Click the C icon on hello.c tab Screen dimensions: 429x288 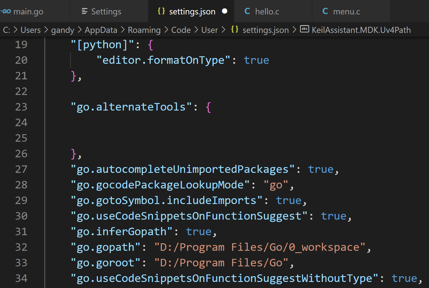pos(247,11)
